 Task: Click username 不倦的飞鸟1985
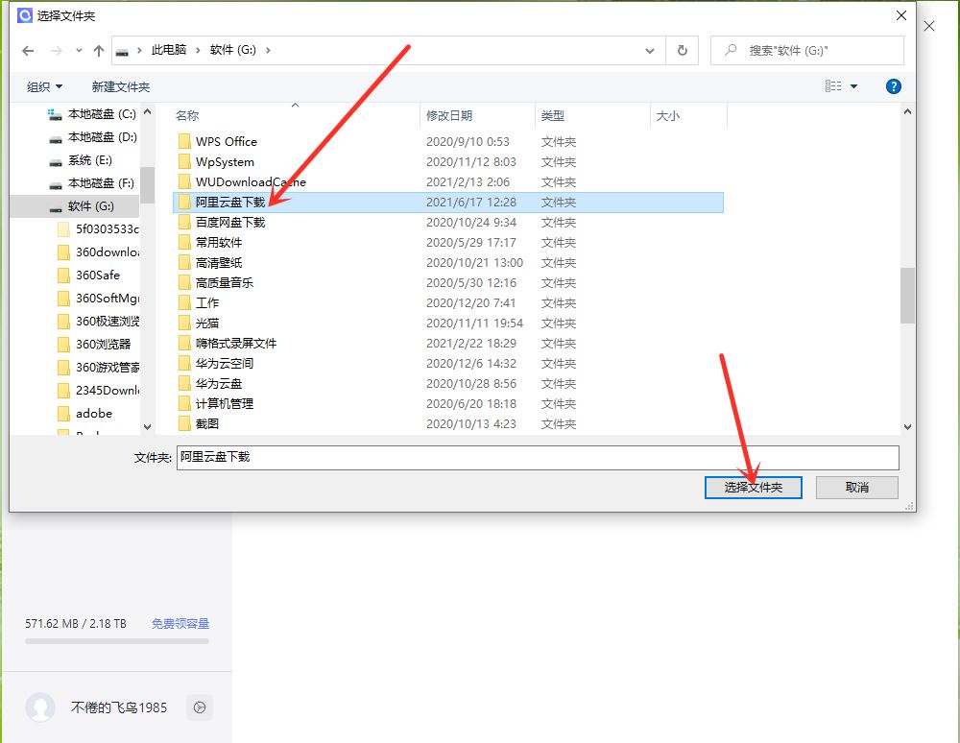119,708
